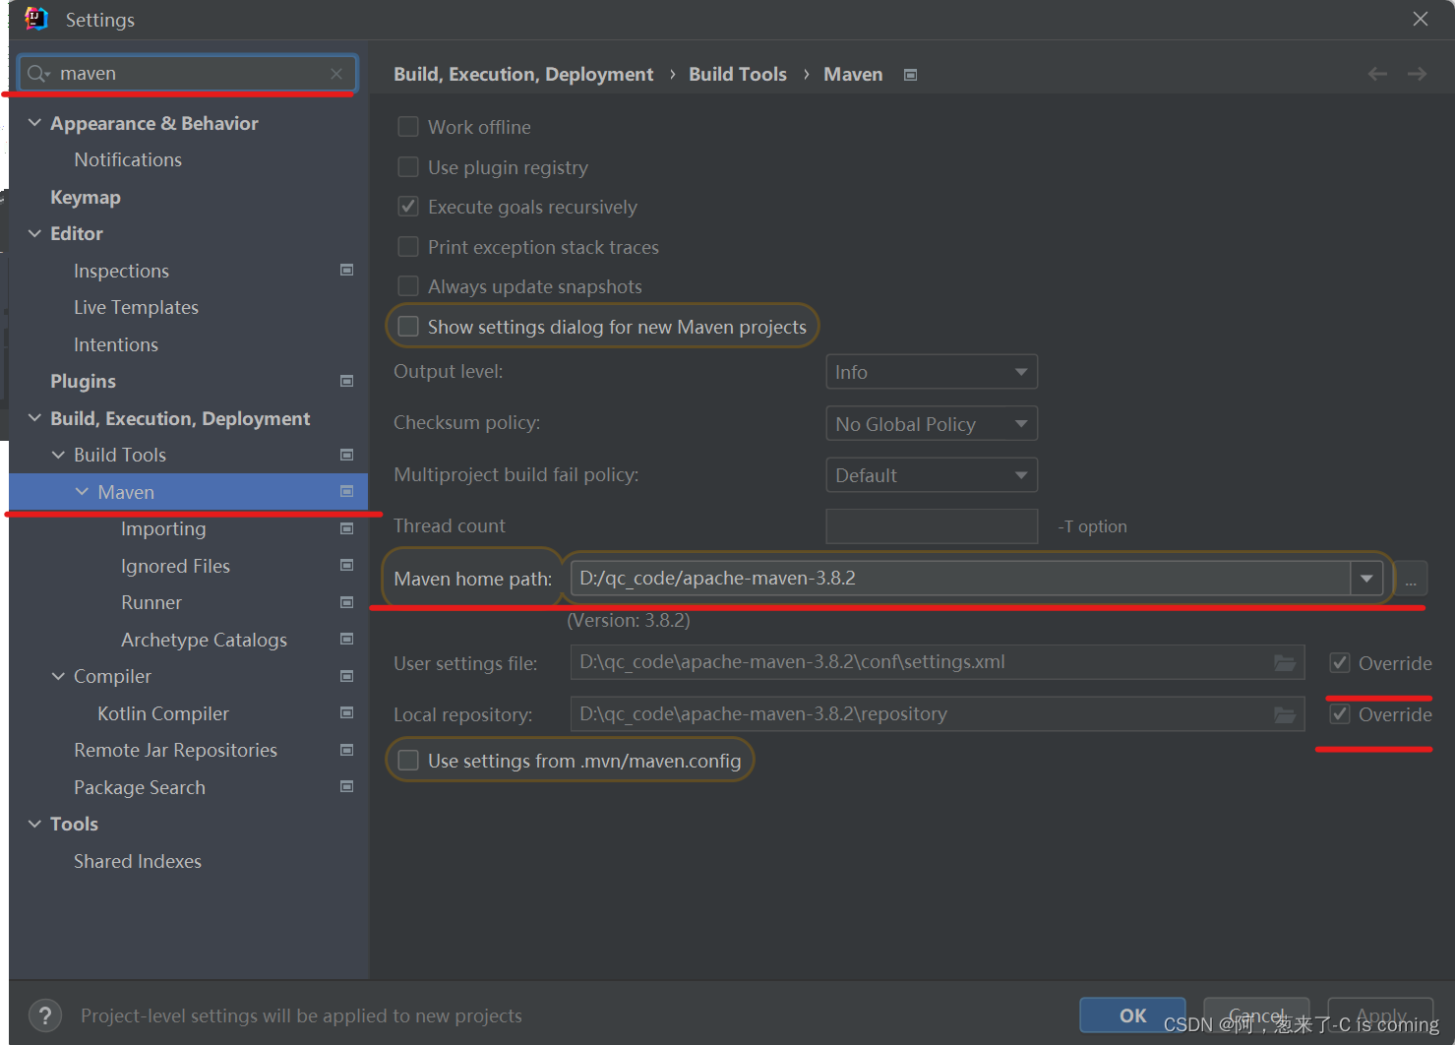
Task: Click project-level icon next to Runner
Action: 346,602
